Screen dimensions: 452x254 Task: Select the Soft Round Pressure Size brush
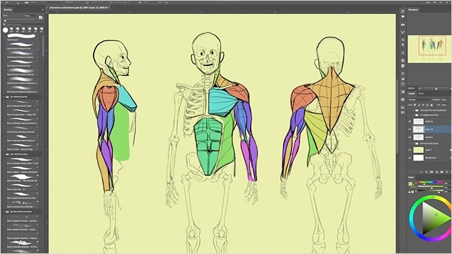[22, 63]
